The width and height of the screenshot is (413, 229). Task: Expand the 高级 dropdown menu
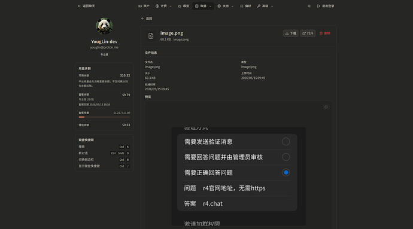click(265, 6)
